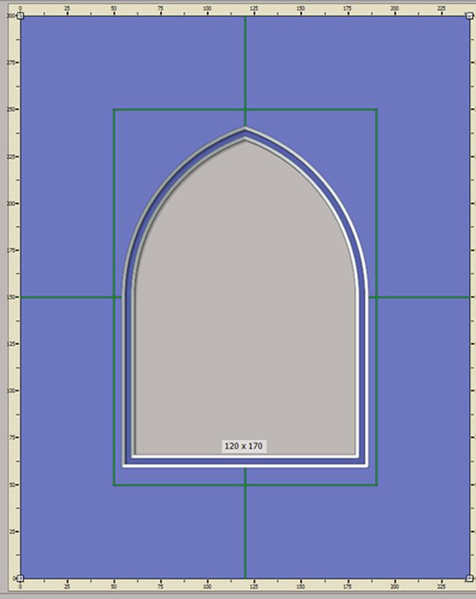The height and width of the screenshot is (599, 476).
Task: Click the top-left corner handle on the canvas
Action: [x=20, y=16]
